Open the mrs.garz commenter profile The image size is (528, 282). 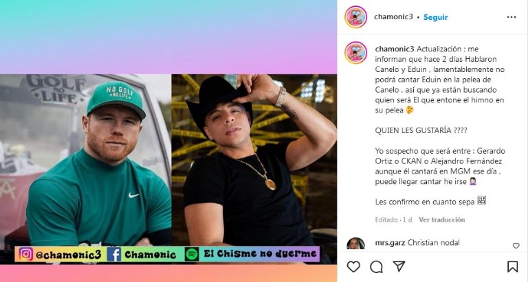(390, 243)
